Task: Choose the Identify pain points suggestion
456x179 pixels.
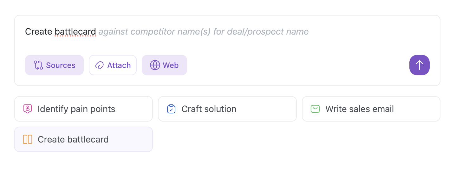Action: point(76,109)
